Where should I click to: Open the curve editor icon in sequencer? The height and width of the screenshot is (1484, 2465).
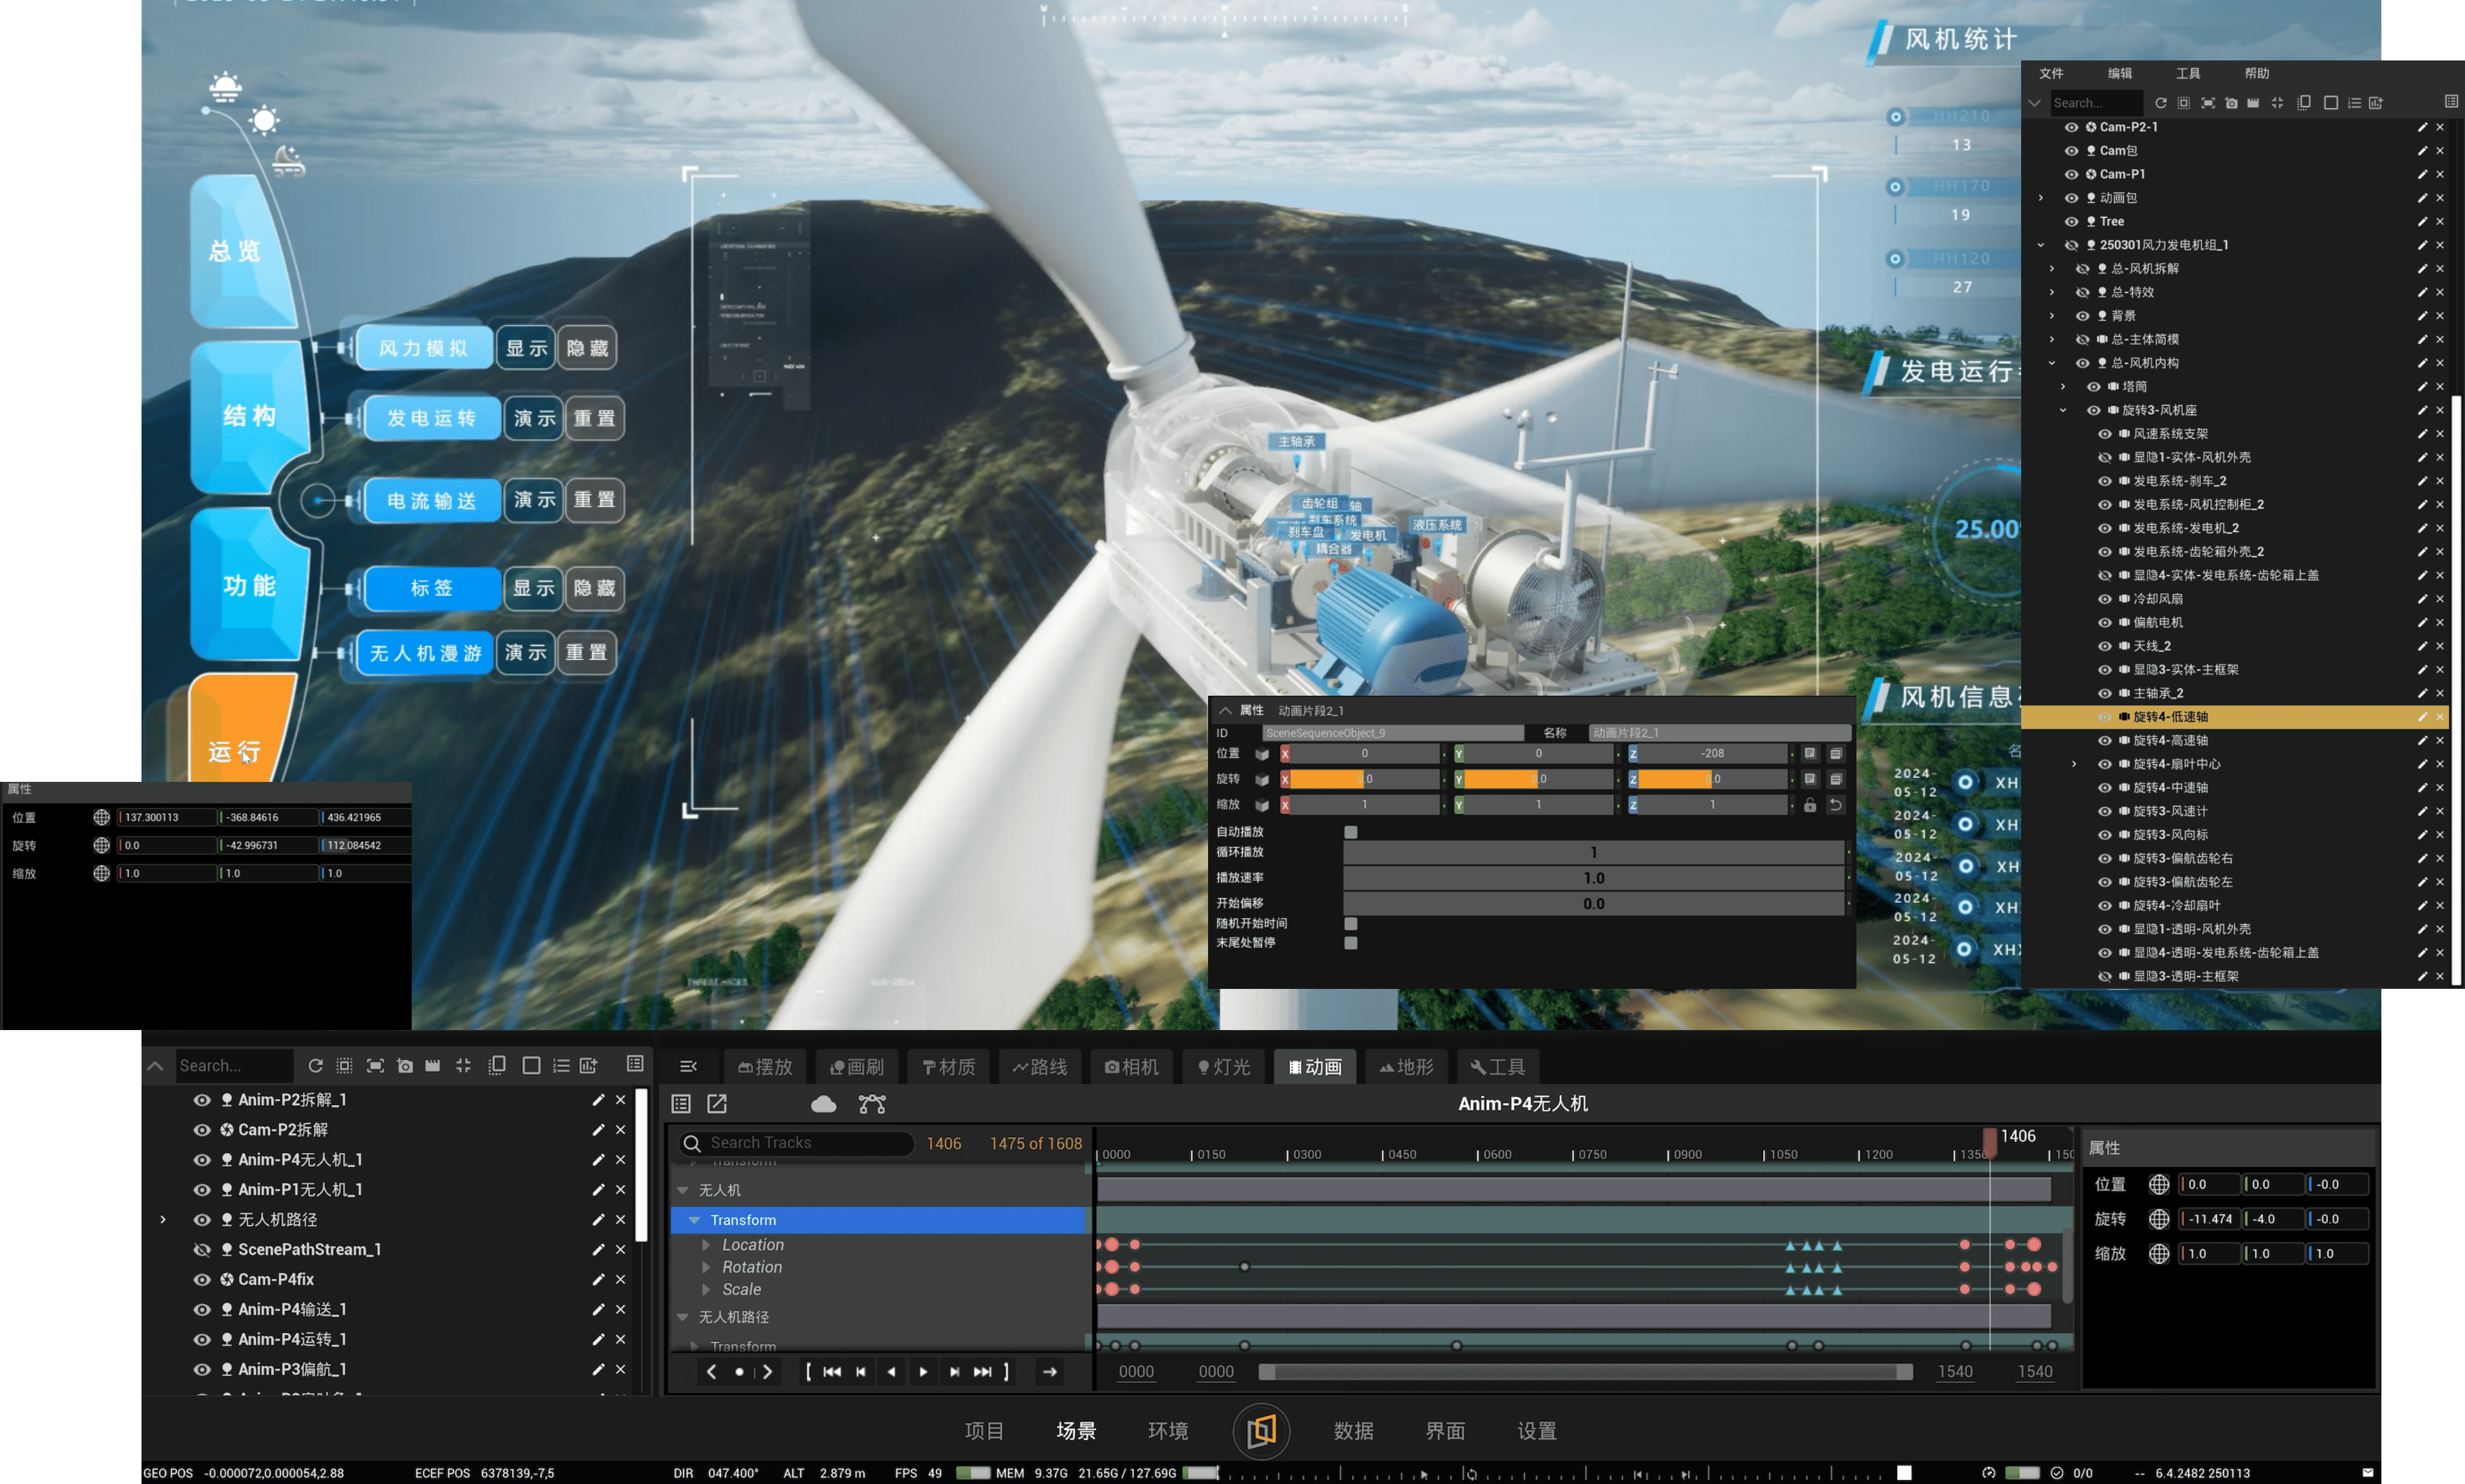[x=872, y=1104]
